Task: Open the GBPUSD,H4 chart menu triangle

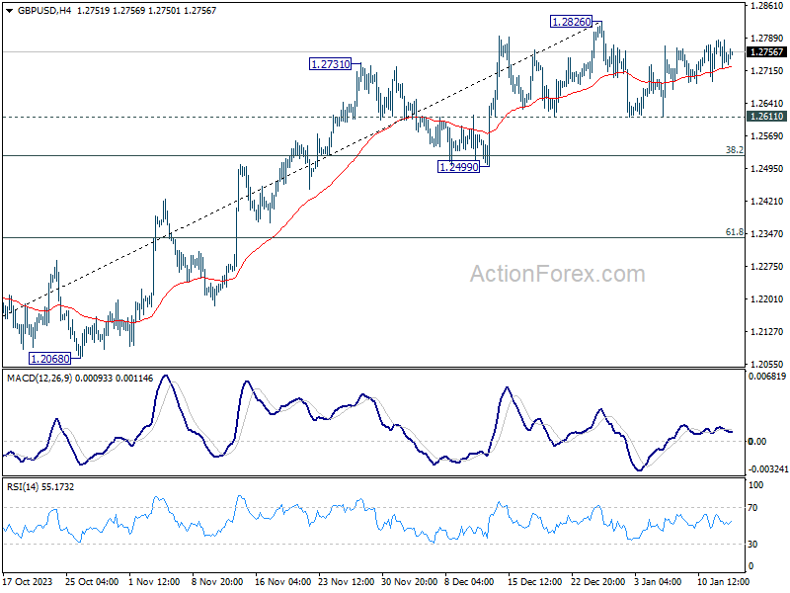Action: pos(10,11)
